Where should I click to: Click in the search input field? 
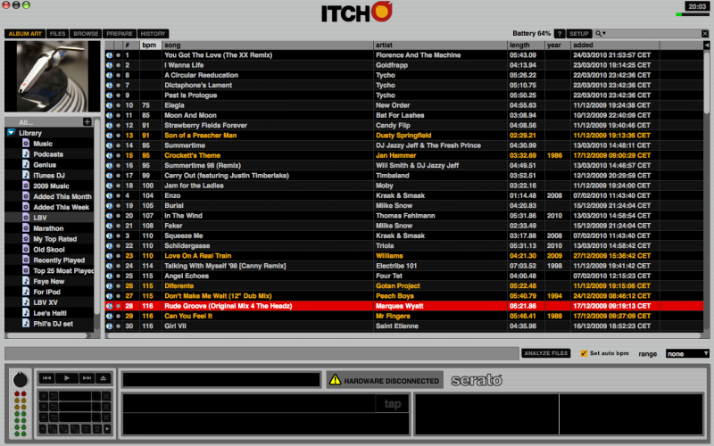coord(653,34)
